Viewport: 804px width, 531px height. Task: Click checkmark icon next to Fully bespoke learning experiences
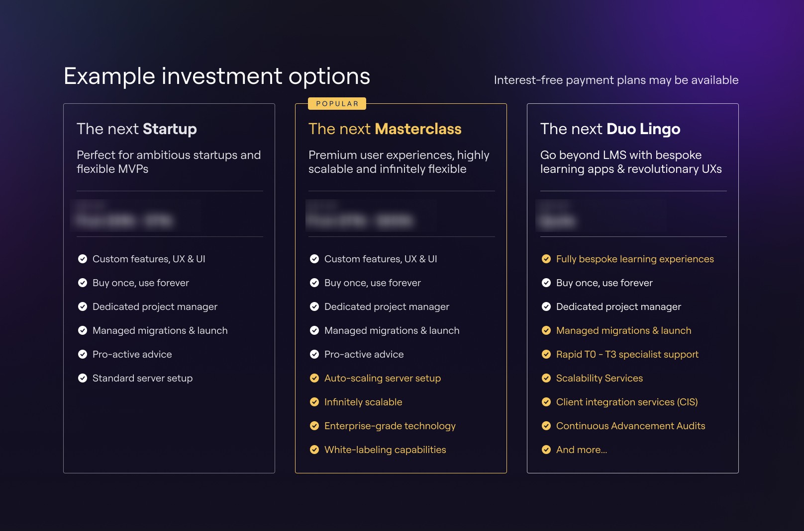click(546, 259)
